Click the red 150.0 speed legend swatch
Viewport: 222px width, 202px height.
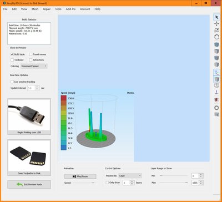64,98
